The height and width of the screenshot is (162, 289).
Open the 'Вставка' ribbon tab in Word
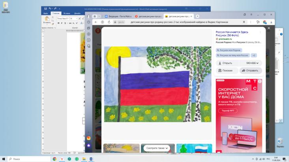pos(66,13)
